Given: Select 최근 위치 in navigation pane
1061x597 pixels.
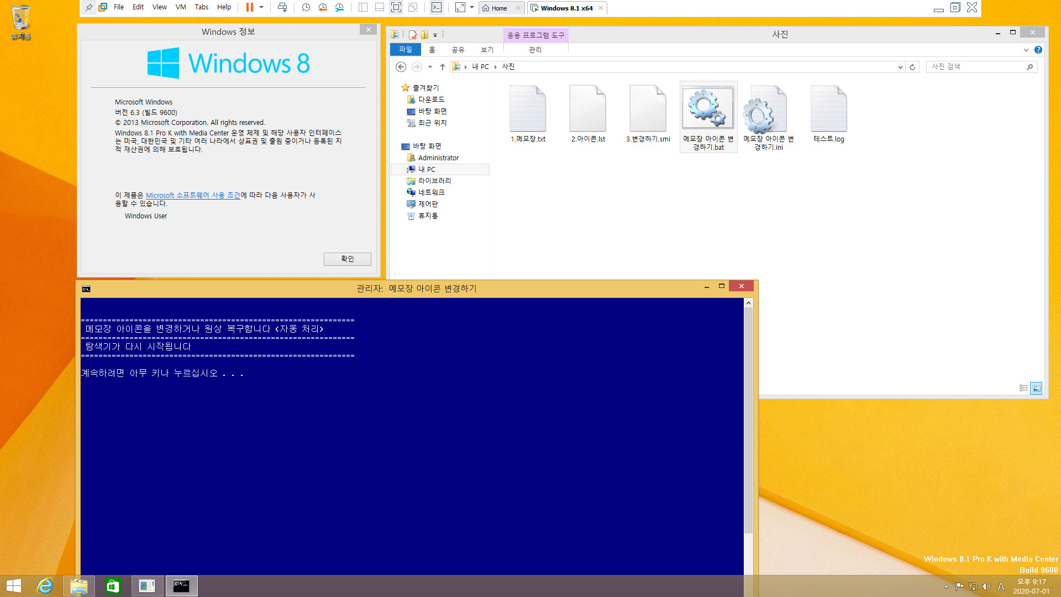Looking at the screenshot, I should (x=432, y=123).
